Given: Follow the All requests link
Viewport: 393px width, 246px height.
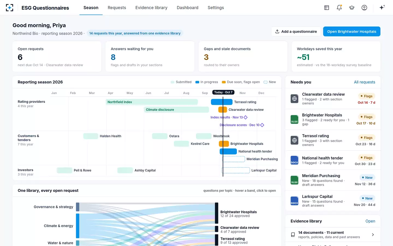Looking at the screenshot, I should (365, 82).
